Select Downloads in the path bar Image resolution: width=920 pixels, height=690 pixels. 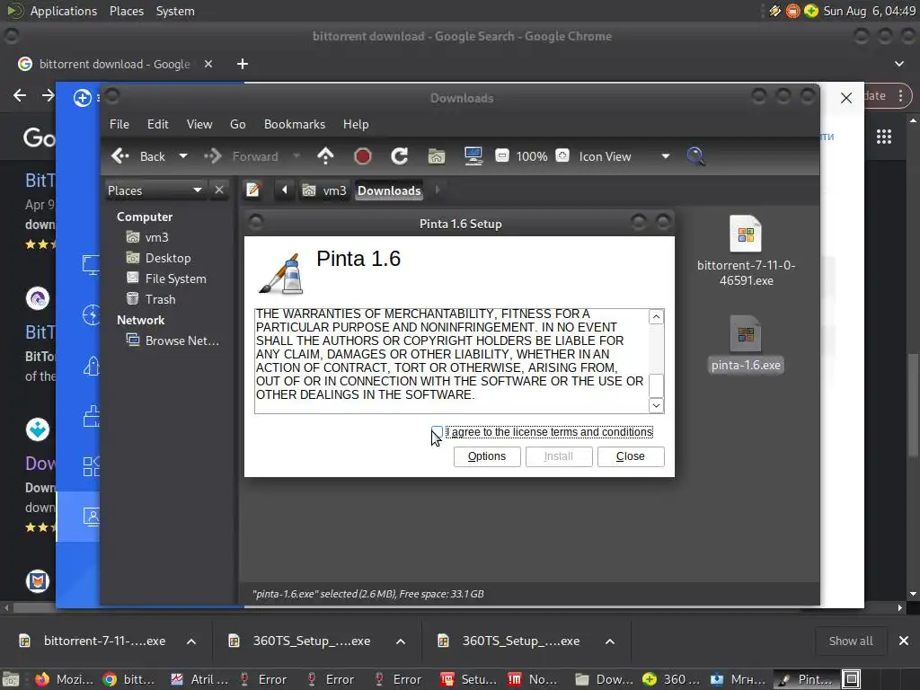[389, 190]
